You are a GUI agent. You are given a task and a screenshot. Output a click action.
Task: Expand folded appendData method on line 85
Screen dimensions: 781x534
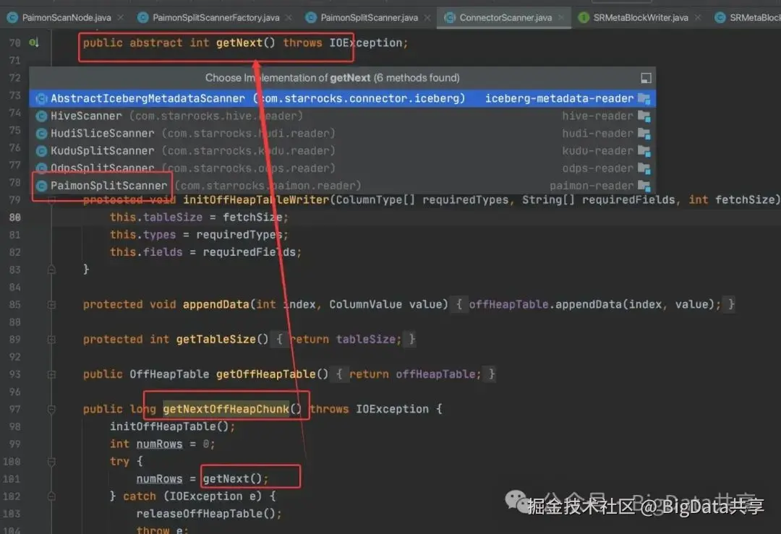[x=51, y=304]
